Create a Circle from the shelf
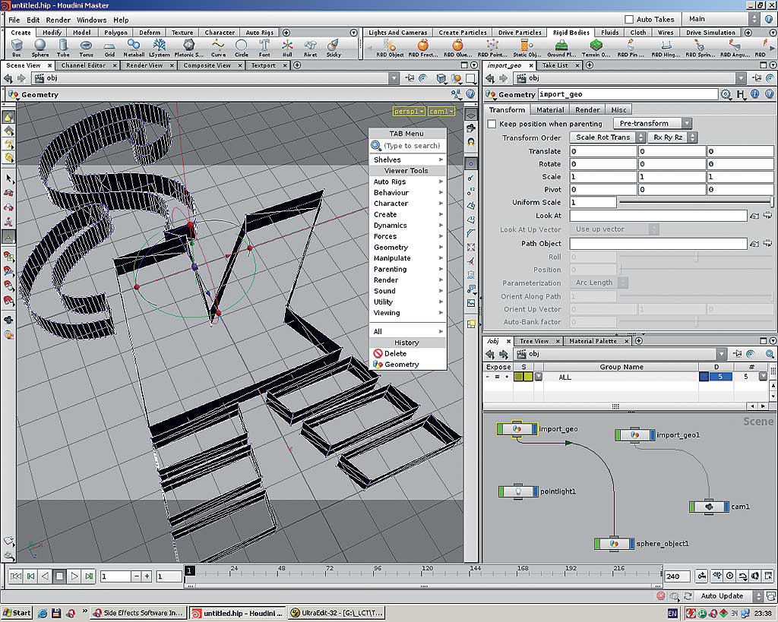The height and width of the screenshot is (622, 778). coord(241,48)
